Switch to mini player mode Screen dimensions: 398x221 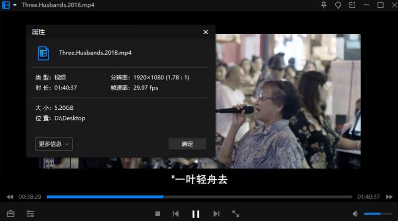point(352,5)
